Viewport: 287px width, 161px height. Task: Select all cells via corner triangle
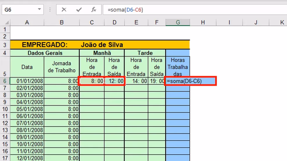[x=7, y=22]
